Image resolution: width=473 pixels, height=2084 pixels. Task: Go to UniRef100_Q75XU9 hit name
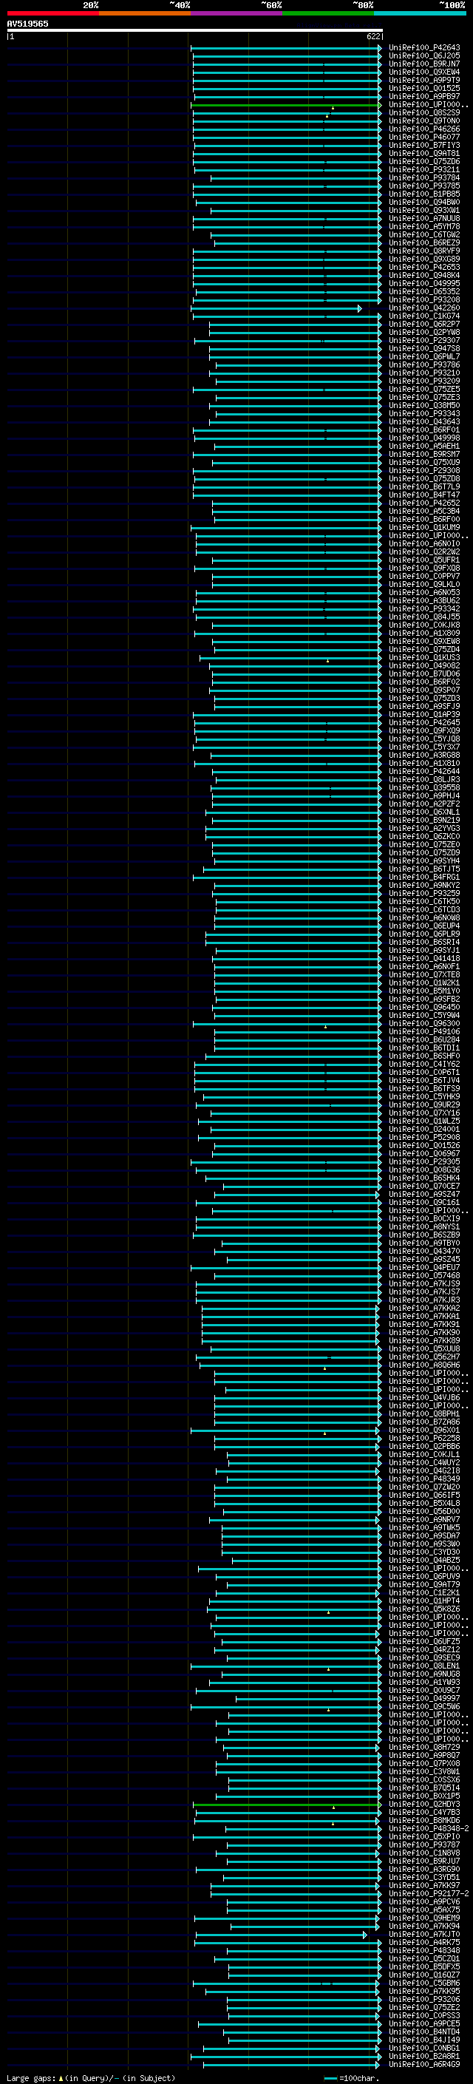pos(424,462)
